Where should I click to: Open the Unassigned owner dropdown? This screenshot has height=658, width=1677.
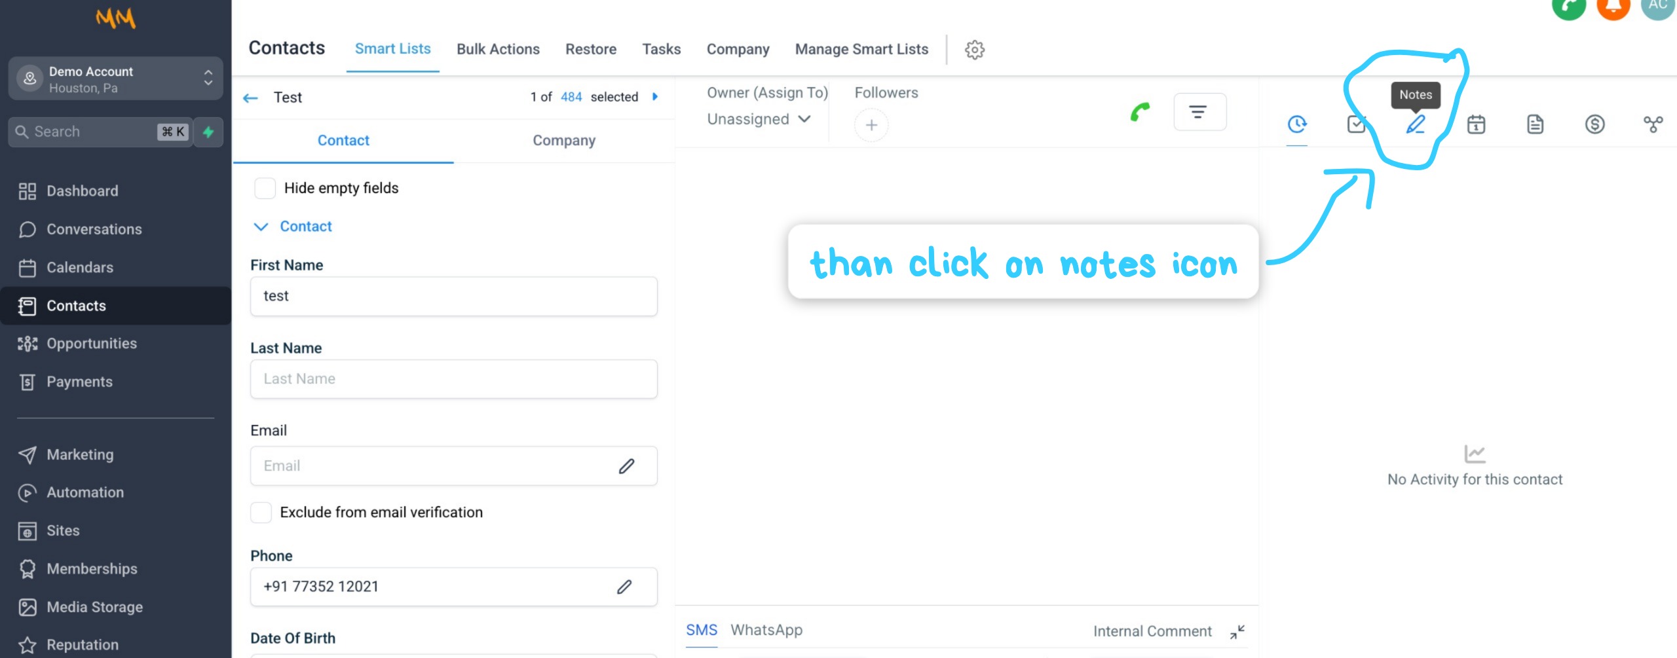(759, 119)
